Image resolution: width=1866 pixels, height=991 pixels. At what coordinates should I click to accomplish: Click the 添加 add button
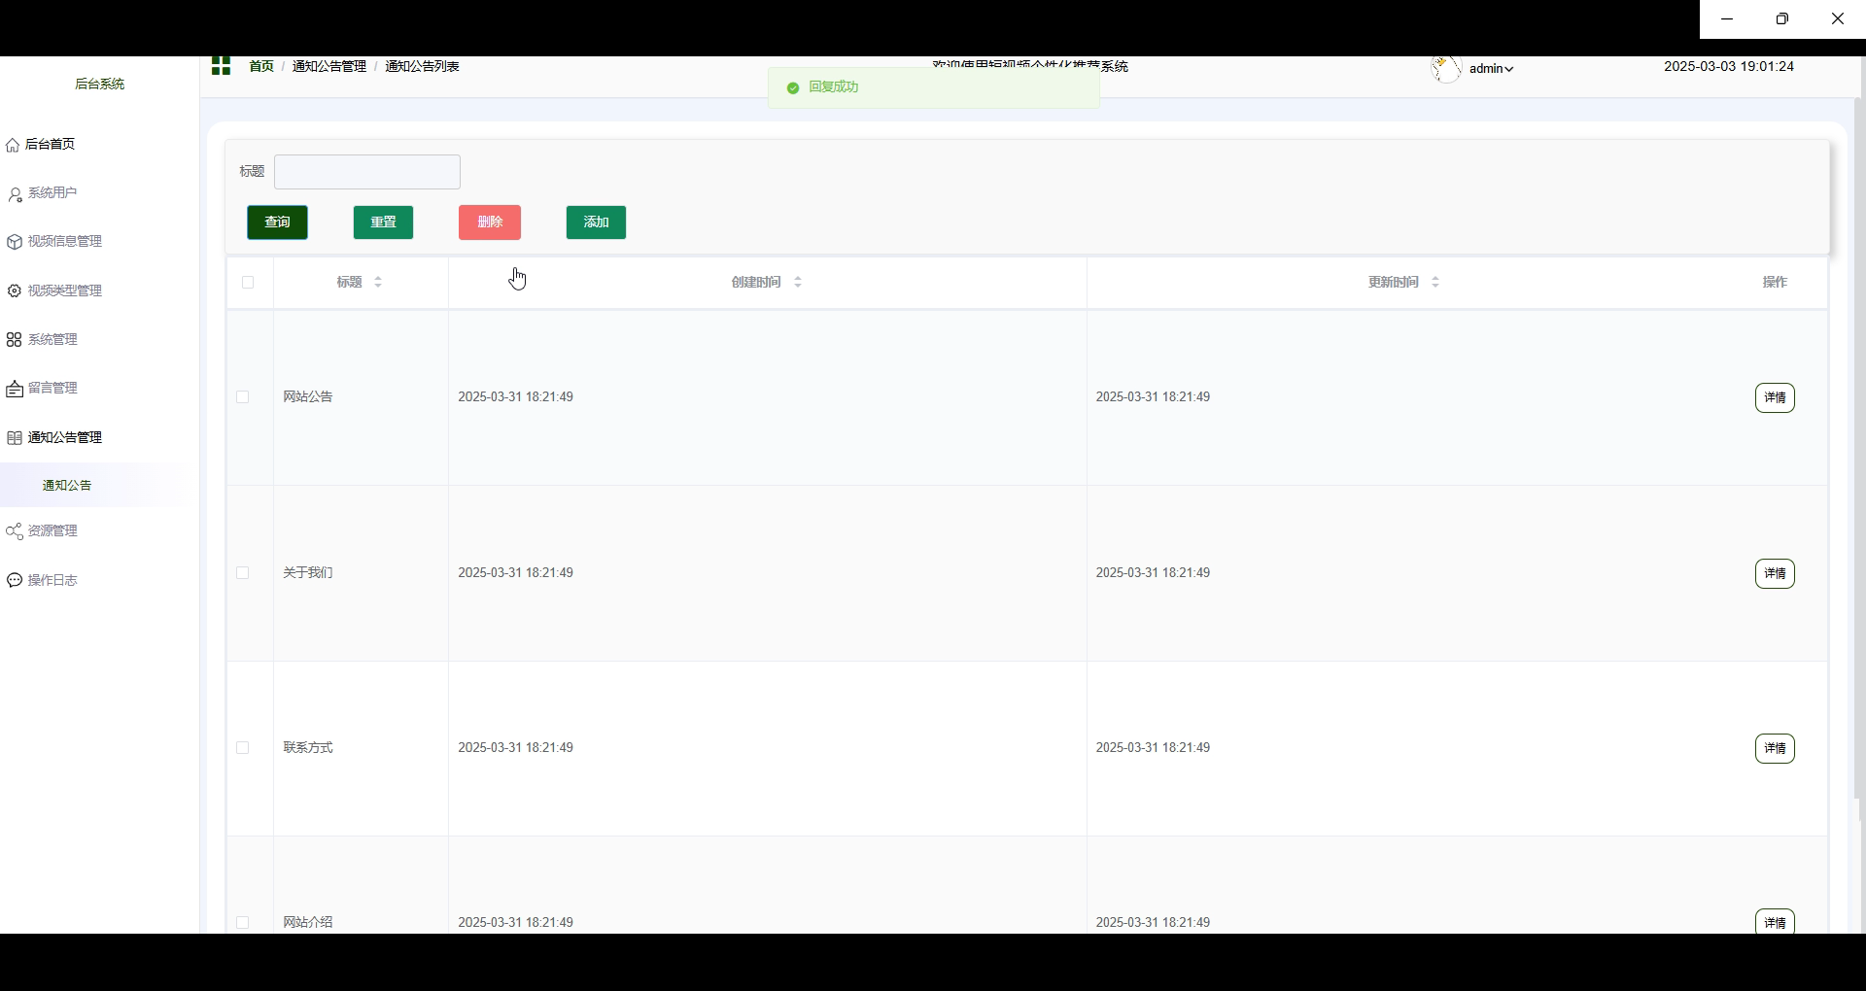(x=596, y=222)
